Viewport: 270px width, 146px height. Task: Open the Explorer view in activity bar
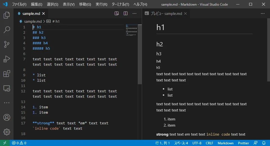tap(6, 15)
